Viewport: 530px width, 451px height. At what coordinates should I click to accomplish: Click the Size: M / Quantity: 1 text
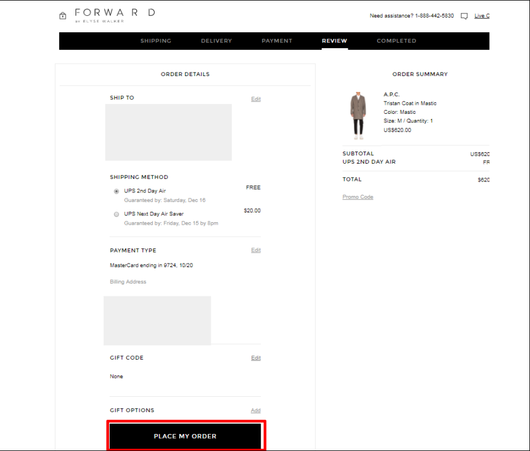[x=408, y=121]
